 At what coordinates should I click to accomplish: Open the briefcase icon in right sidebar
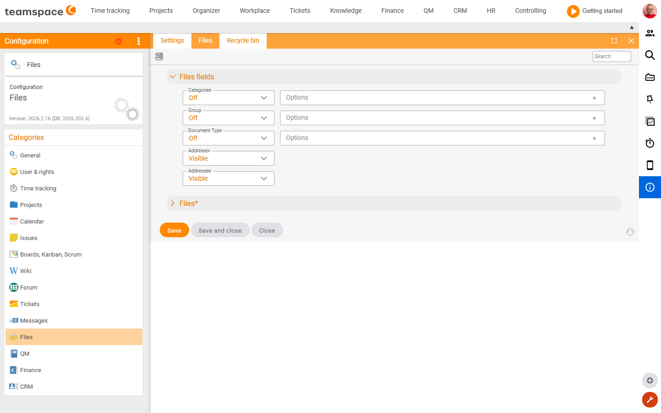point(650,77)
